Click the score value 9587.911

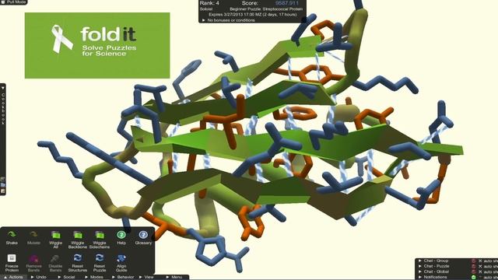click(x=287, y=3)
